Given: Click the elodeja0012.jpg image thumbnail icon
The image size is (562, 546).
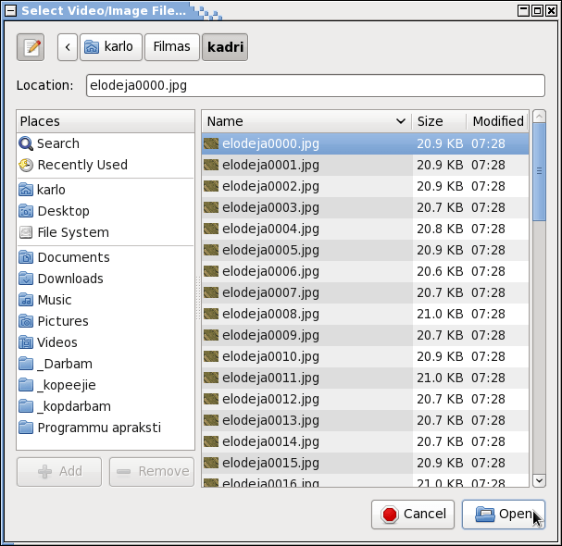Looking at the screenshot, I should [211, 399].
